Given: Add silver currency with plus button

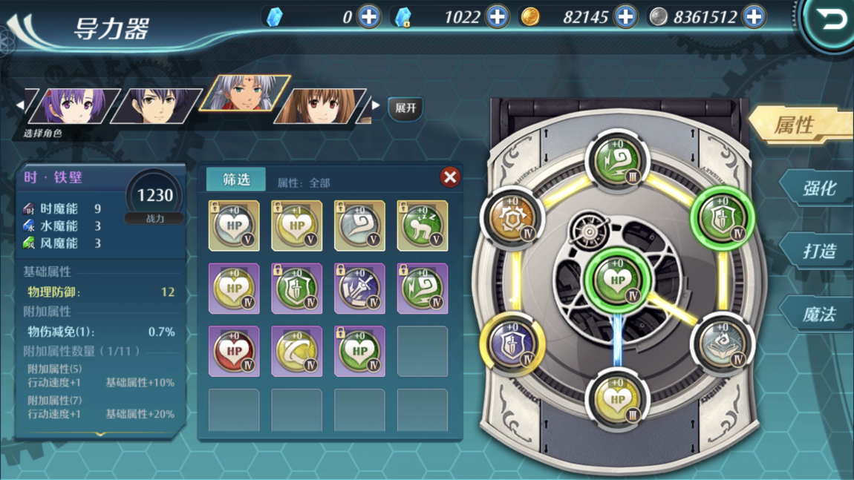Looking at the screenshot, I should point(754,17).
